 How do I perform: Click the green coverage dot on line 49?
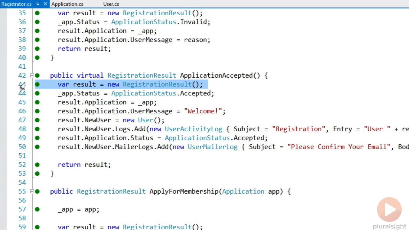coord(37,138)
